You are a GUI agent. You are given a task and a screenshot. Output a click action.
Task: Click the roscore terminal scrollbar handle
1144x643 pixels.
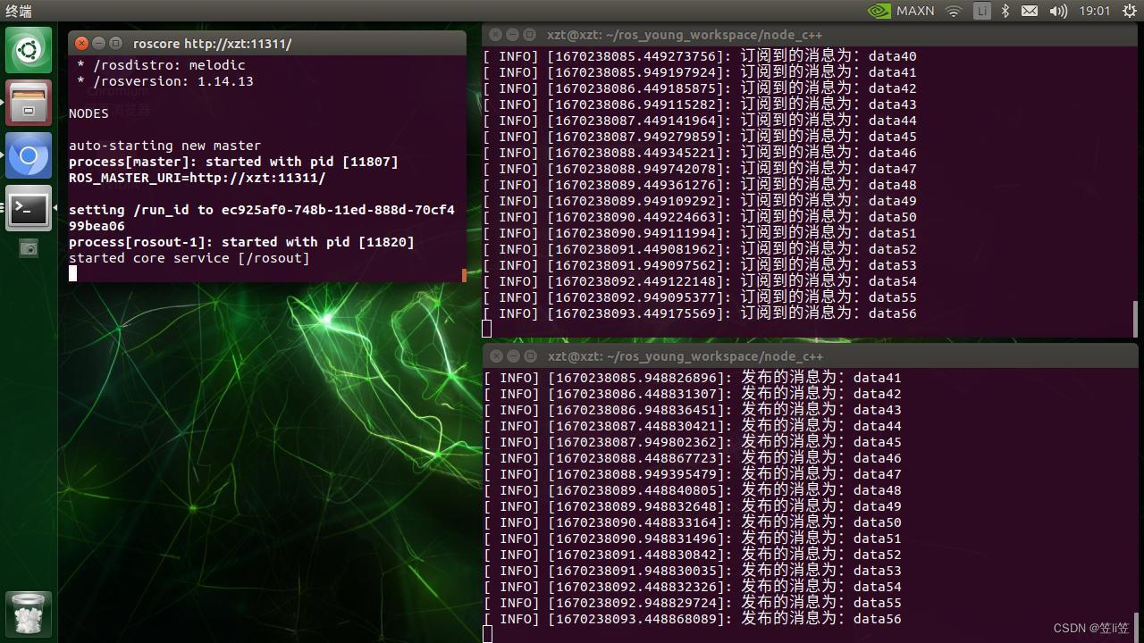464,275
